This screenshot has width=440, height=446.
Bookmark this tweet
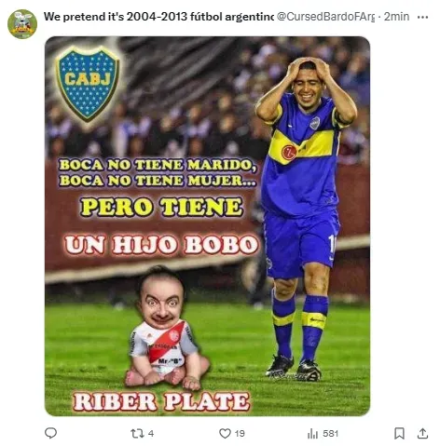tap(399, 433)
